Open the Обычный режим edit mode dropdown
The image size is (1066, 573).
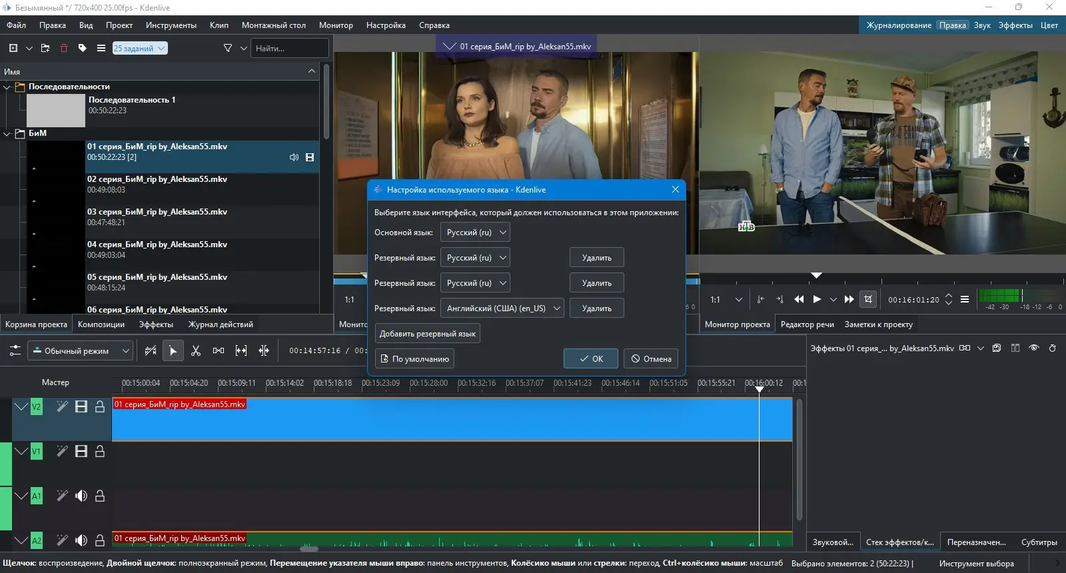pos(80,350)
